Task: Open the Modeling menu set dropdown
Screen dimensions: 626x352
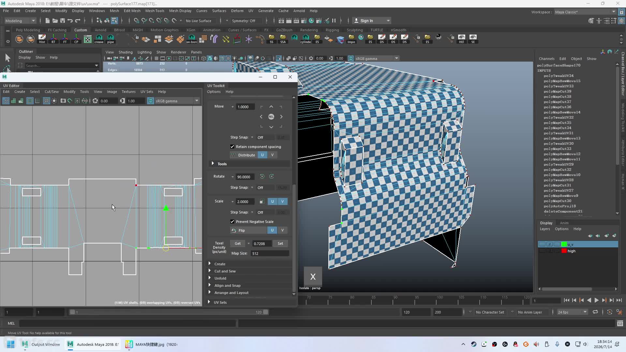Action: [20, 21]
